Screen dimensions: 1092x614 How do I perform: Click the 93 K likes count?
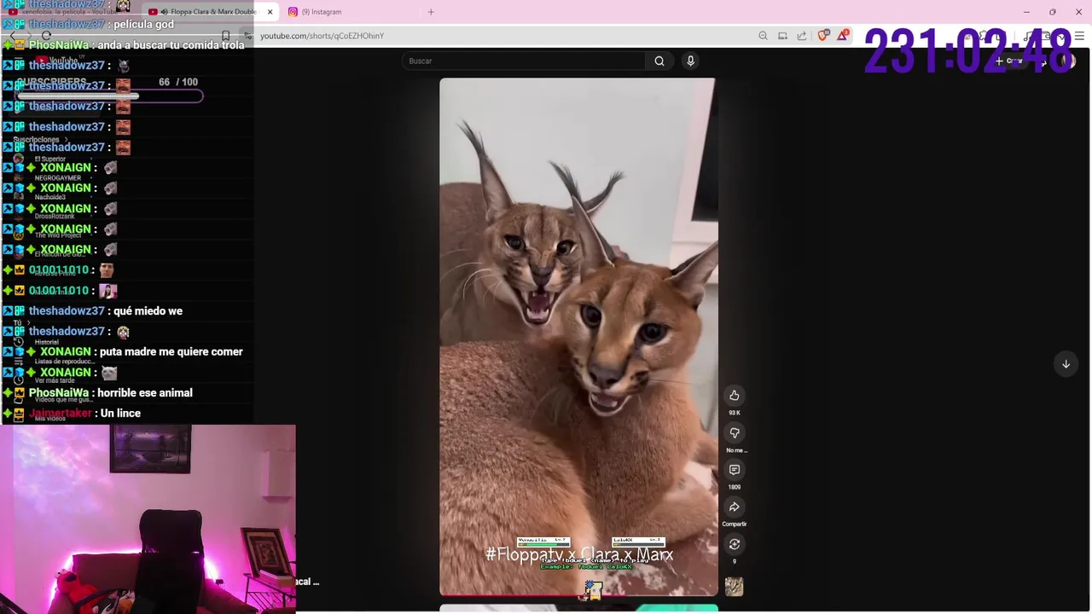click(x=734, y=413)
